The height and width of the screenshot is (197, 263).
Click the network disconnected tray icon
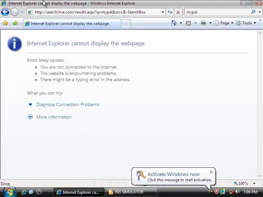pos(232,191)
